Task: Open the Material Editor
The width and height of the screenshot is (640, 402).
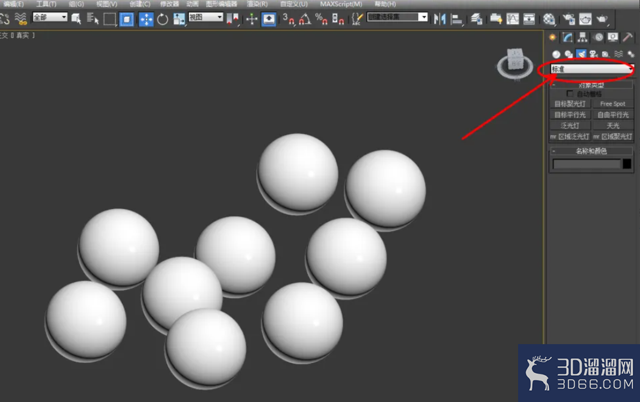Action: point(549,19)
